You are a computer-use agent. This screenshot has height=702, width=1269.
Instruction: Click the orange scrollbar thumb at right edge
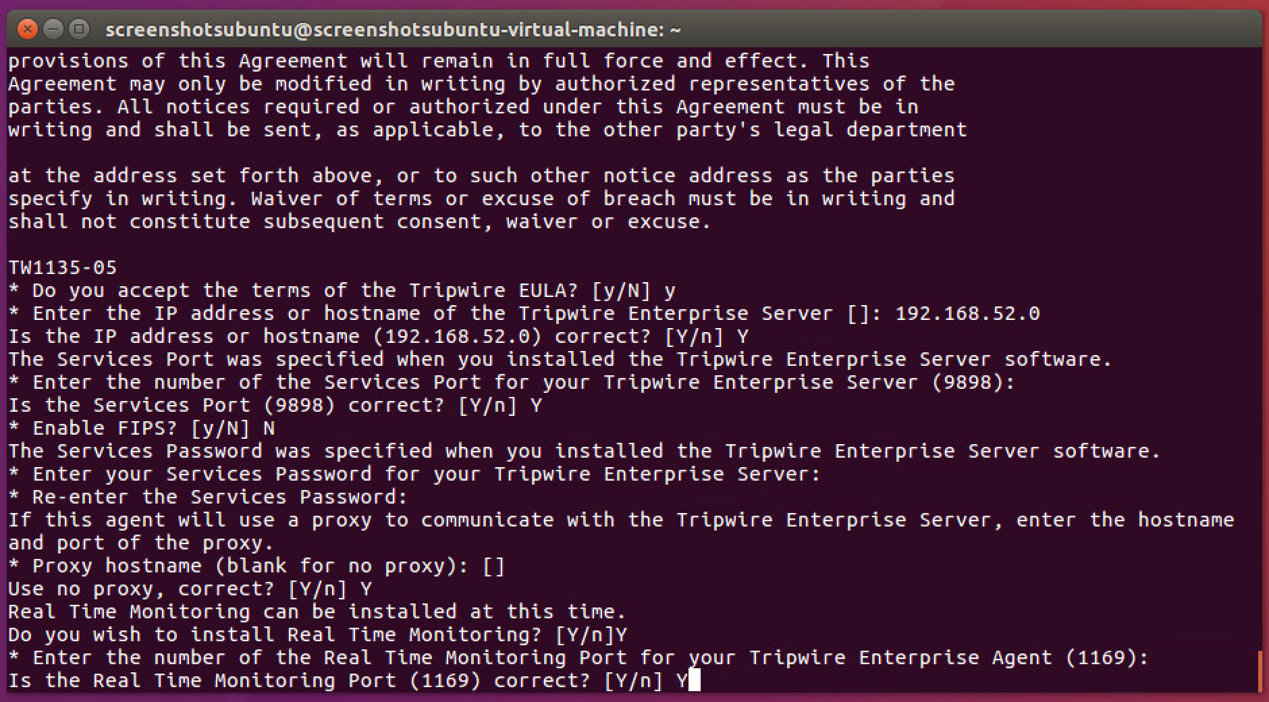[1260, 671]
